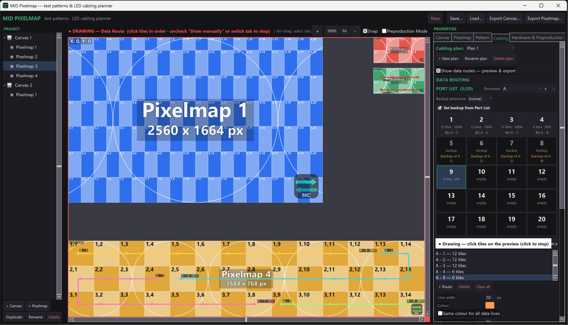Click the MC data-flow icon on Pixelmap 1

pyautogui.click(x=306, y=187)
